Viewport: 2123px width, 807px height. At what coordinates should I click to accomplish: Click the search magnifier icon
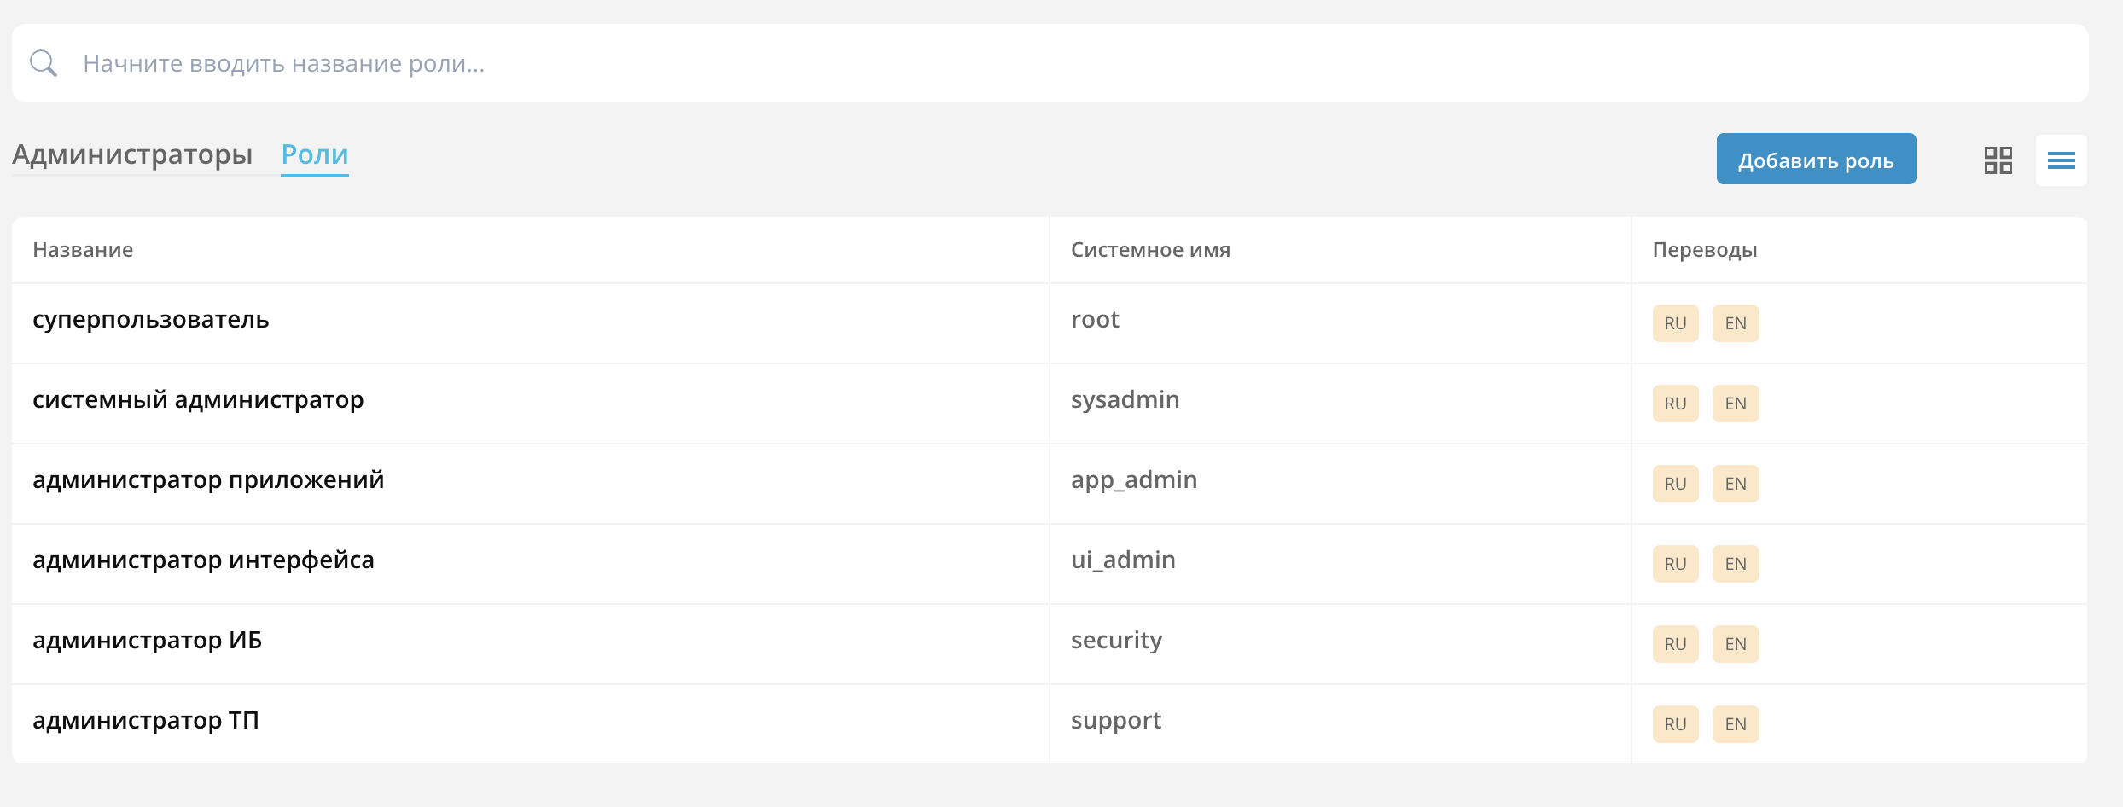point(43,63)
